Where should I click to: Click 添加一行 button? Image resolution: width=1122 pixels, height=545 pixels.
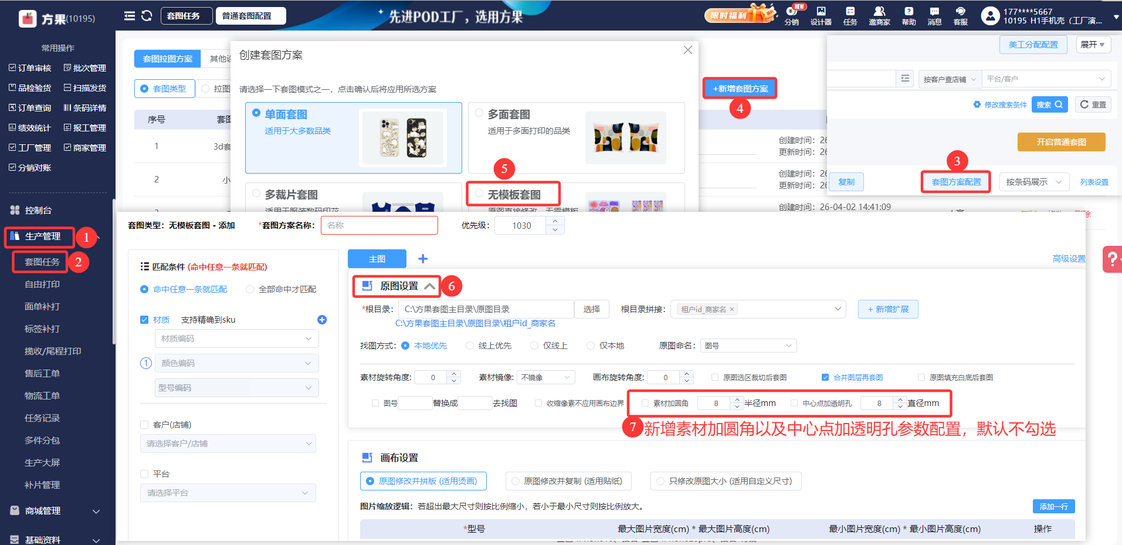point(1054,506)
